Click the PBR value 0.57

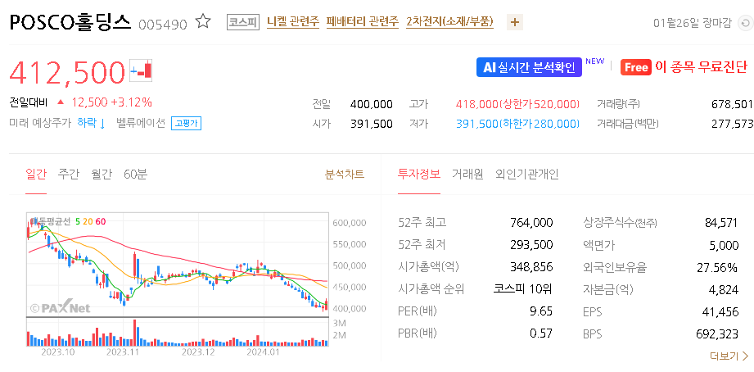[x=541, y=333]
